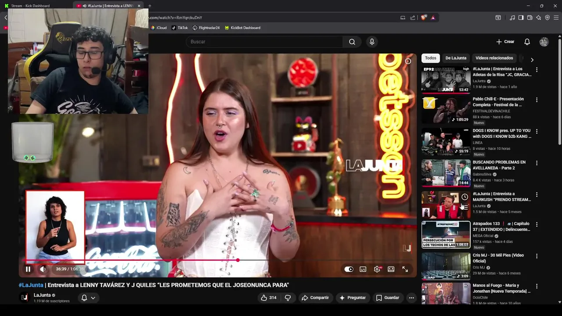Click the video info card icon

click(408, 61)
